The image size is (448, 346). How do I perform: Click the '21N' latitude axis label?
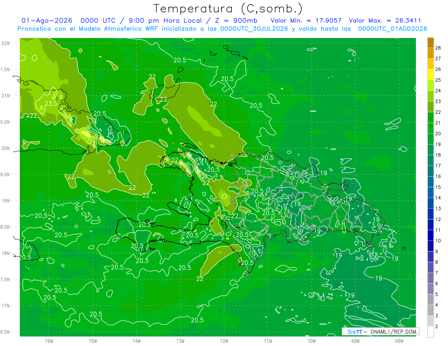(x=6, y=96)
